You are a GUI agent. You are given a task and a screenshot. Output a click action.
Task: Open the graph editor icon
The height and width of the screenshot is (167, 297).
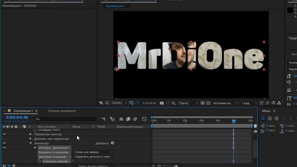point(144,119)
